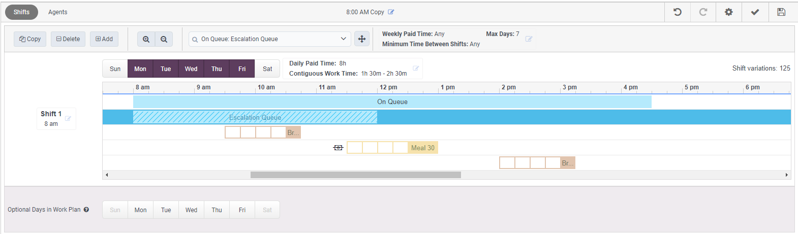Open settings gear icon

click(729, 12)
